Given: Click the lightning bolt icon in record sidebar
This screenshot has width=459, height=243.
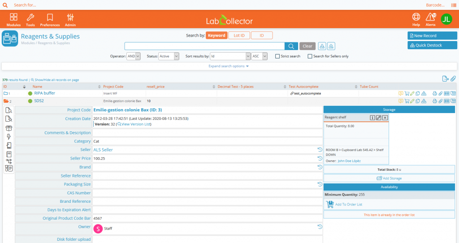Looking at the screenshot, I should click(x=9, y=137).
